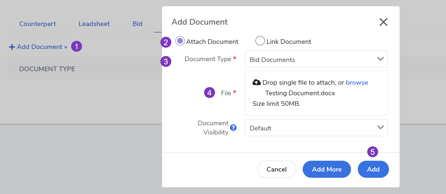Click the plus icon beside Add Document
446x194 pixels.
click(x=12, y=47)
